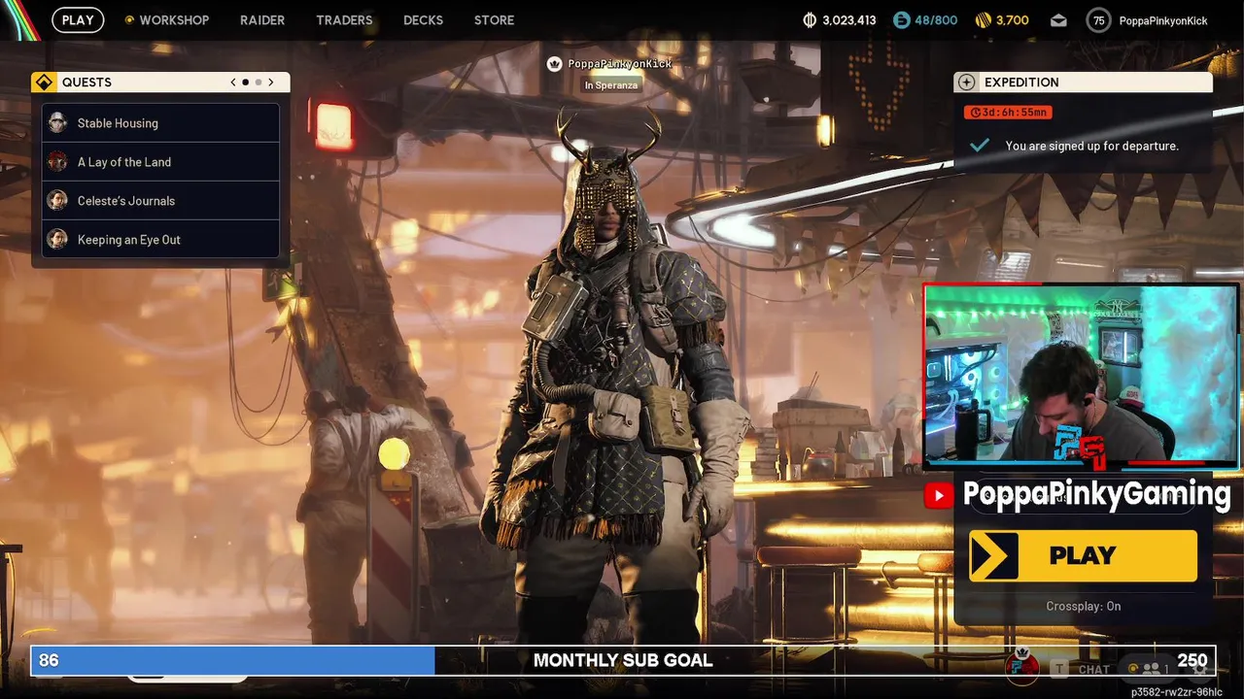This screenshot has width=1244, height=699.
Task: Open the TRADERS tab
Action: coord(344,20)
